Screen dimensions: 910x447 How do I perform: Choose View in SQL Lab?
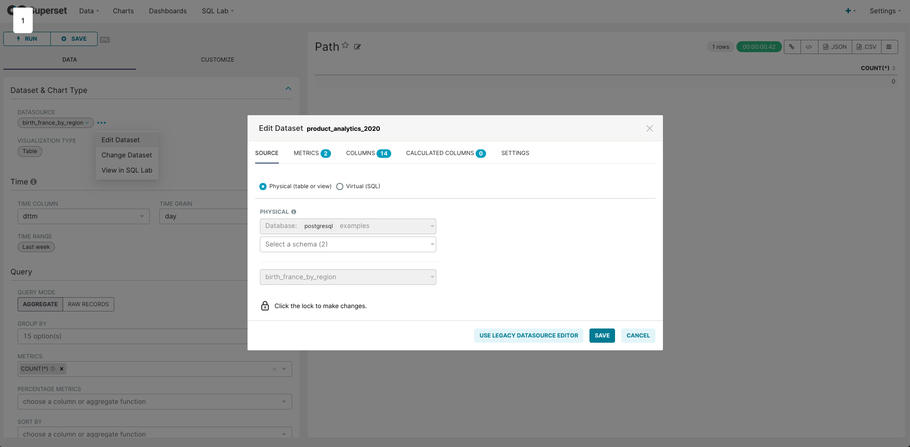point(127,170)
